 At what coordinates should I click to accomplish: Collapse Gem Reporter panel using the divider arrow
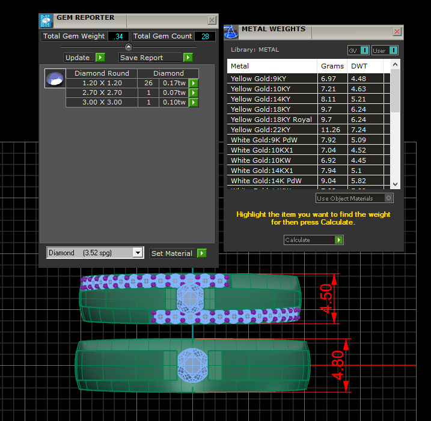click(128, 46)
